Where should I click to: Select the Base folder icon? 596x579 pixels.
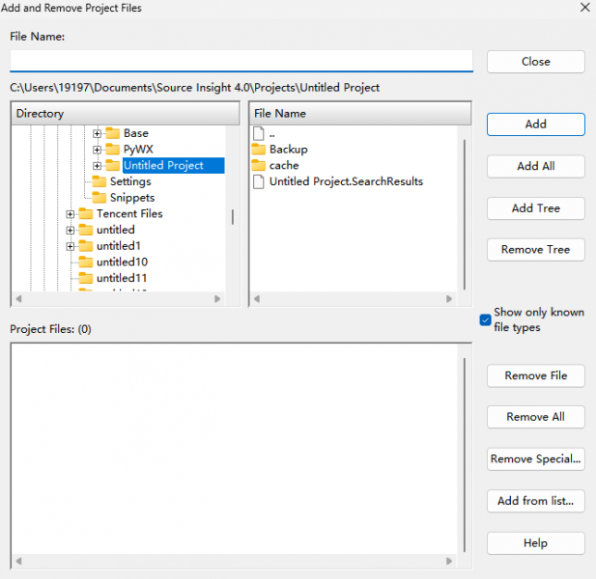click(112, 133)
